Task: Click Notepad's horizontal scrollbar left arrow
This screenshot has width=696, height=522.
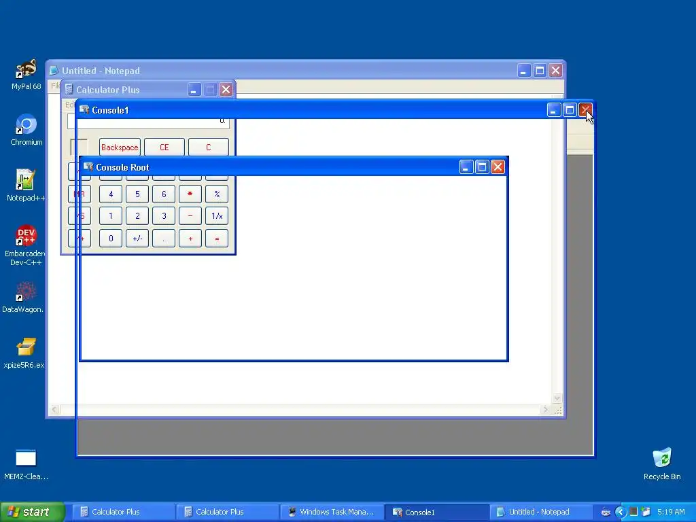Action: point(54,409)
